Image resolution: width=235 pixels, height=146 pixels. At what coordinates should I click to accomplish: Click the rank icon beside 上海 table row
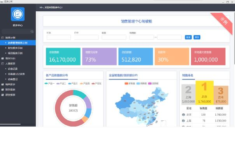(x=183, y=121)
